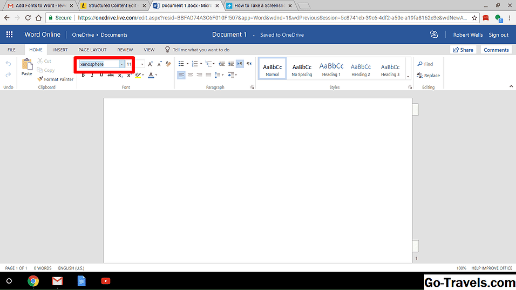Viewport: 516px width, 290px height.
Task: Click the Clear Formatting eraser icon
Action: [168, 64]
